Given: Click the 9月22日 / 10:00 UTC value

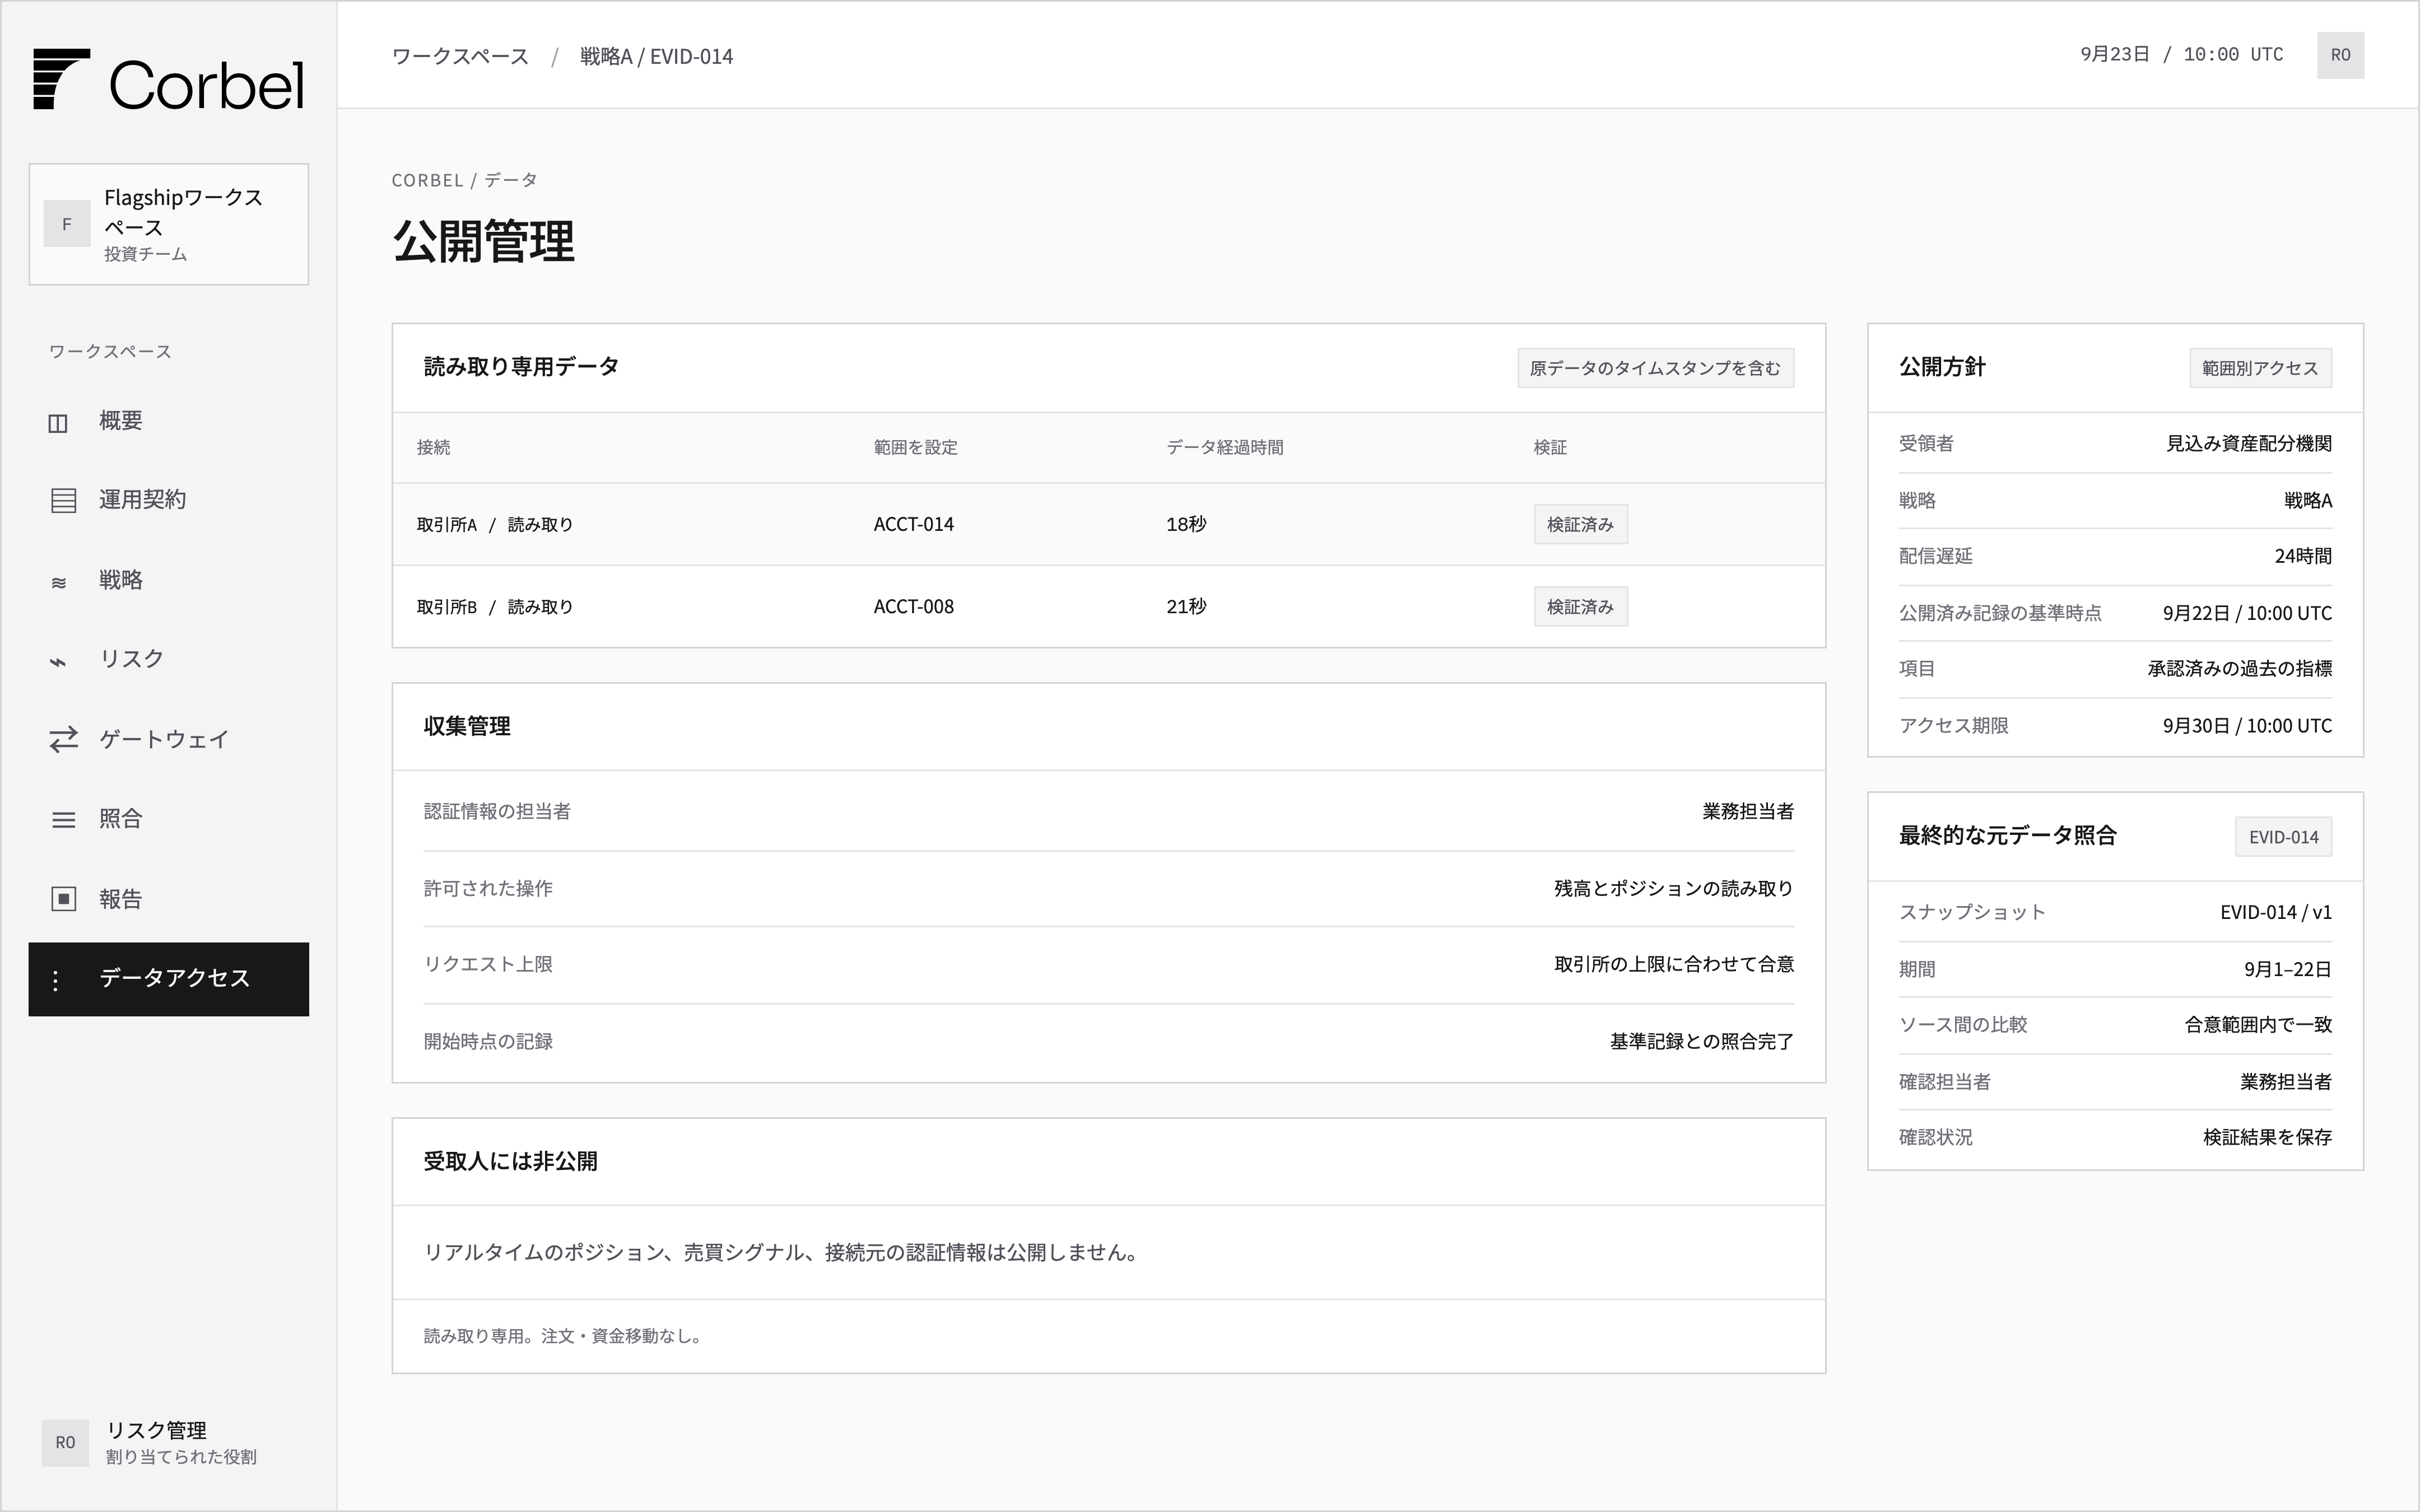Looking at the screenshot, I should click(2247, 613).
